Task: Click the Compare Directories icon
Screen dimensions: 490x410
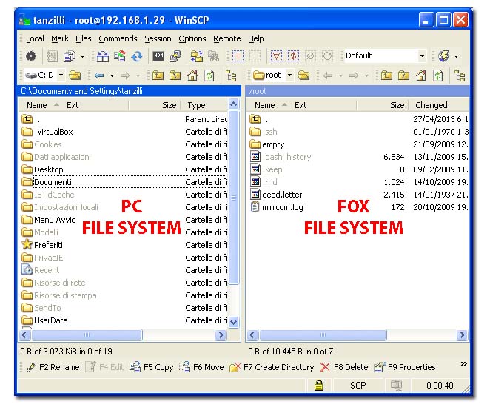Action: (102, 56)
